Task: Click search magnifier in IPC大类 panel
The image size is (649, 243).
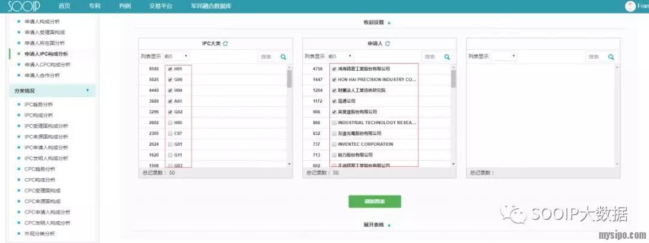Action: click(x=283, y=57)
